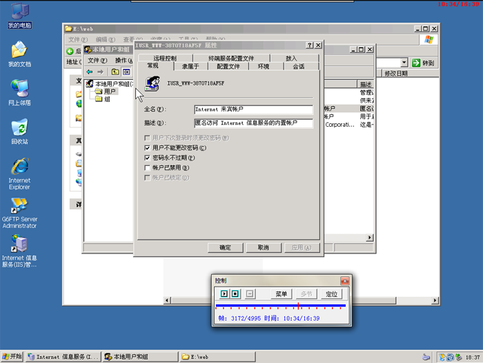
Task: Open 操作 menu in Local Users window
Action: point(124,61)
